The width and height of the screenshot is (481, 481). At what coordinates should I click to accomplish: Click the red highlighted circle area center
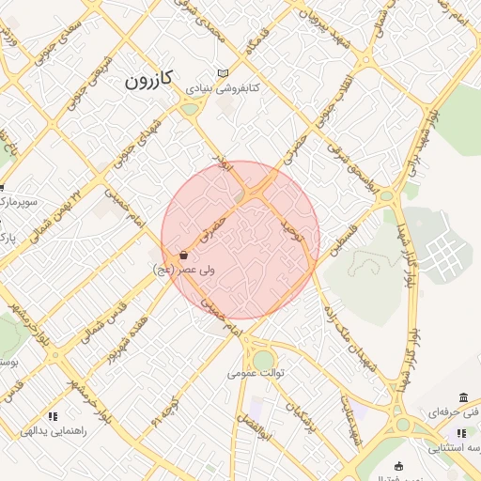(240, 240)
